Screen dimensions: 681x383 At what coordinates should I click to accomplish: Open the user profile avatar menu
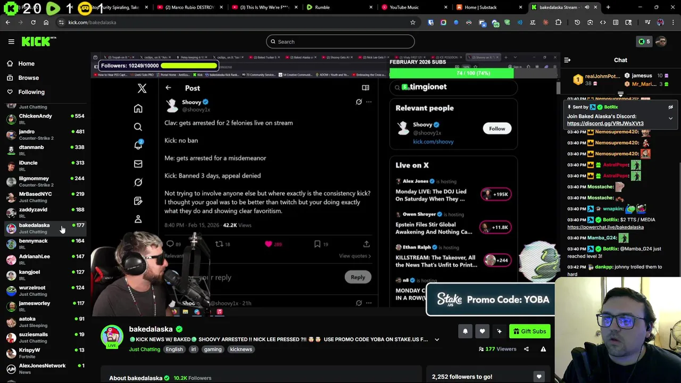[x=661, y=41]
